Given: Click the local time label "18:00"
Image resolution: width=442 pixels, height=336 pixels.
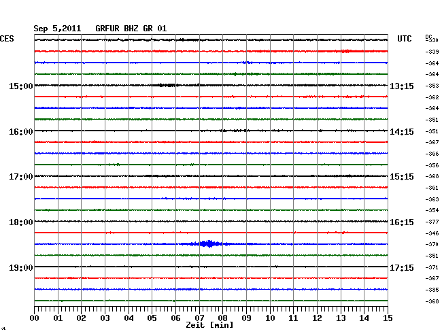Looking at the screenshot, I should pyautogui.click(x=21, y=222).
